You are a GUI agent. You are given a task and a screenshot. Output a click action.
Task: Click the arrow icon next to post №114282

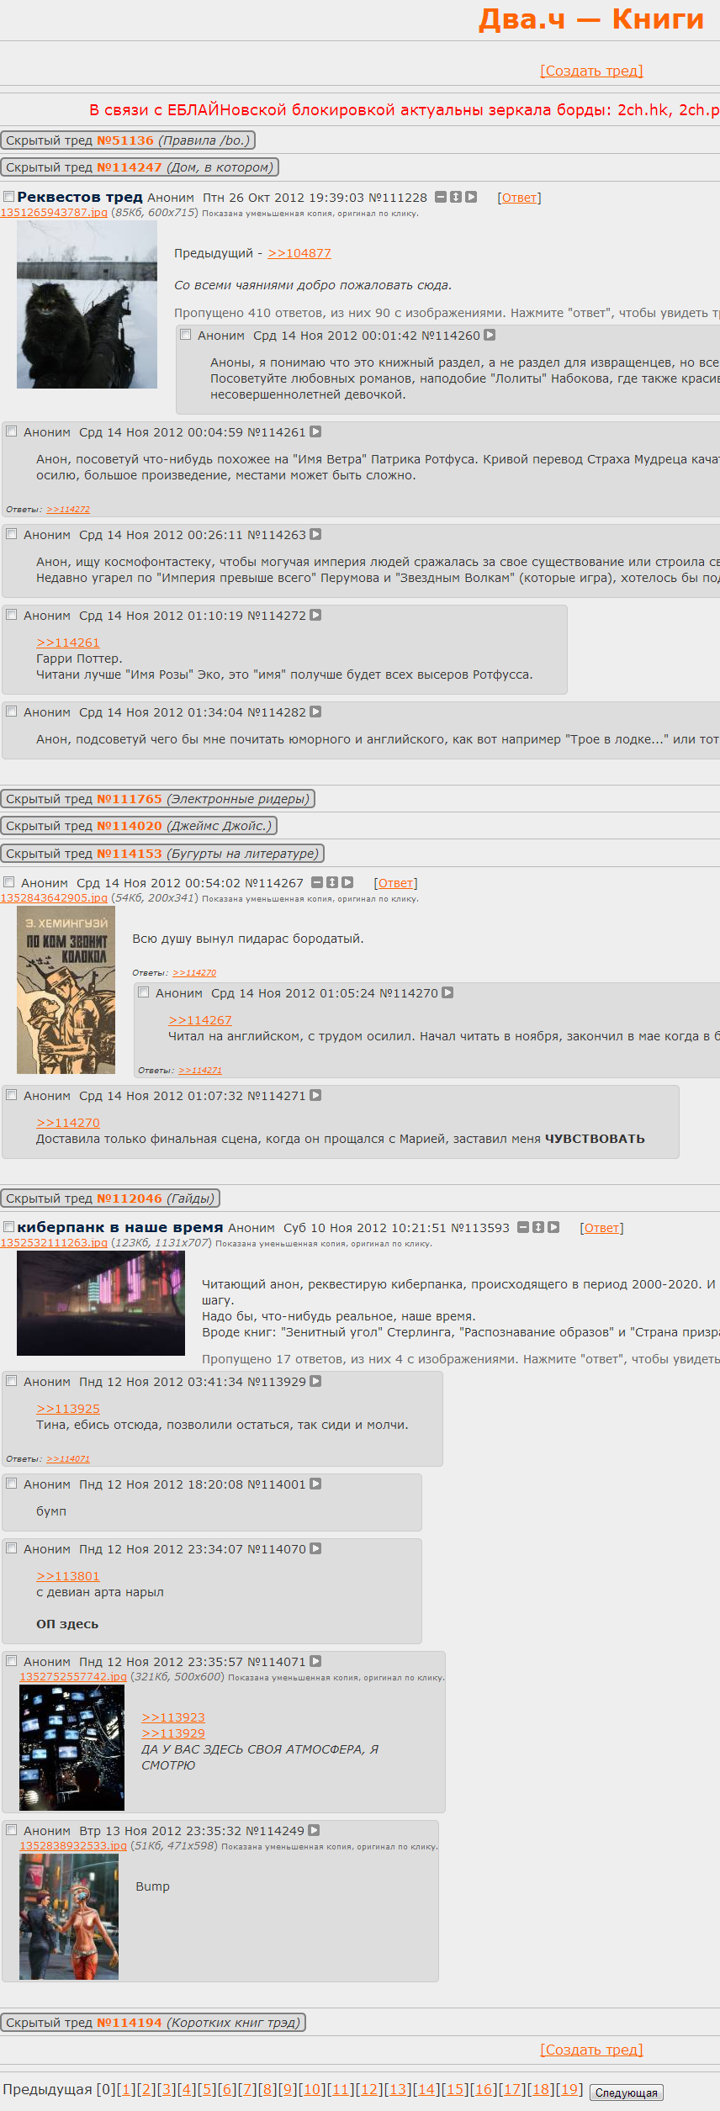tap(315, 712)
